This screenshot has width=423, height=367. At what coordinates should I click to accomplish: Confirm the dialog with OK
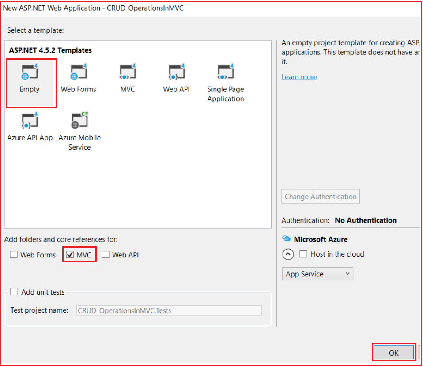[x=393, y=353]
